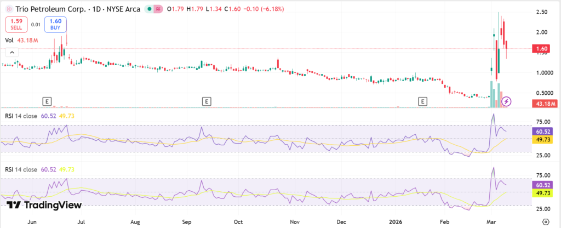Click the pink data mode indicator icon

click(x=157, y=8)
